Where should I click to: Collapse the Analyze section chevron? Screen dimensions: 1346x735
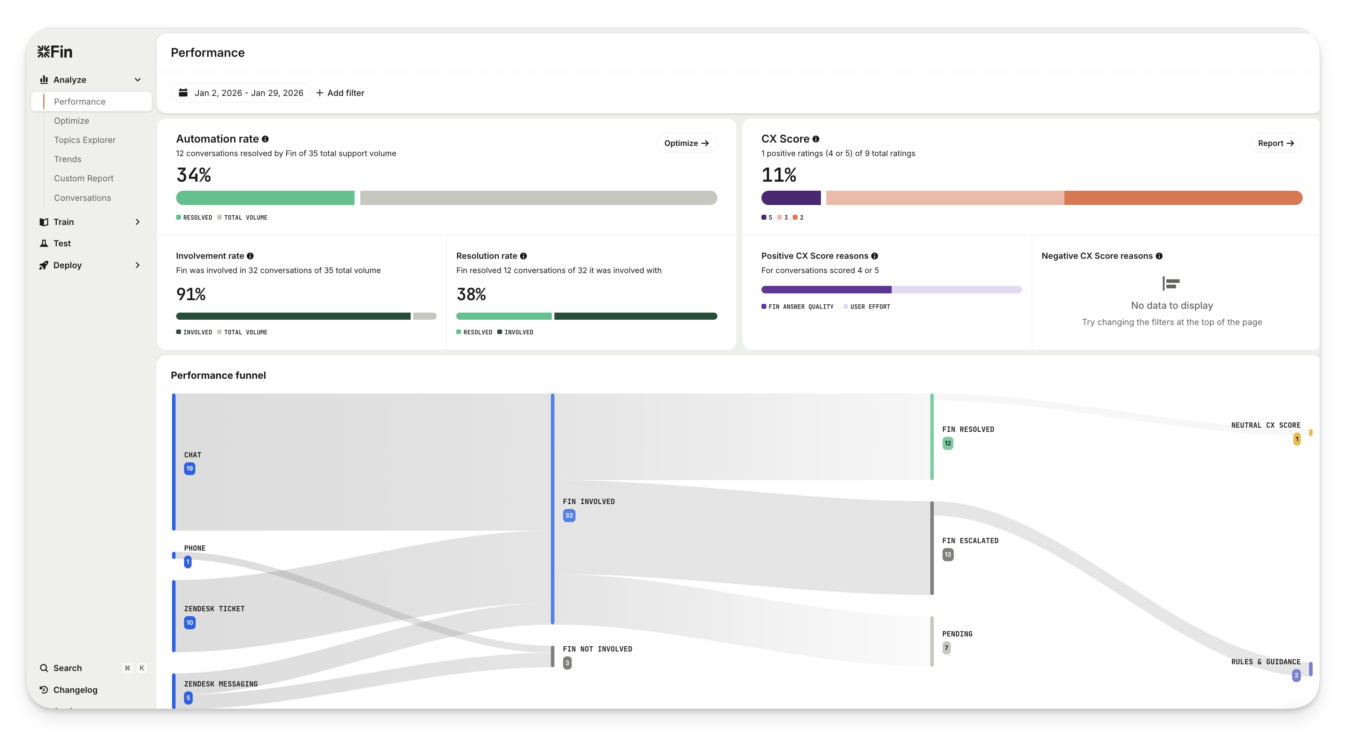(x=137, y=79)
